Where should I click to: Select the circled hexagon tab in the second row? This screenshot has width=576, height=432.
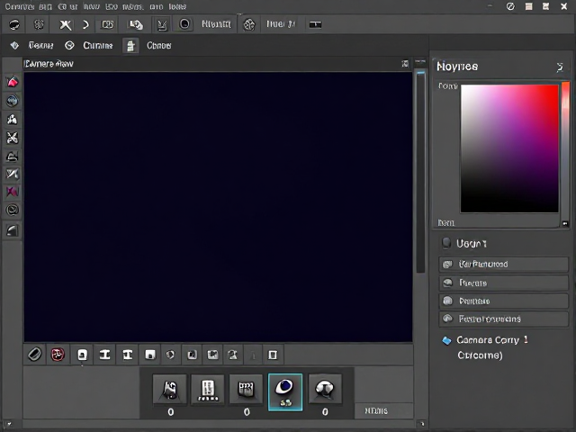[69, 45]
